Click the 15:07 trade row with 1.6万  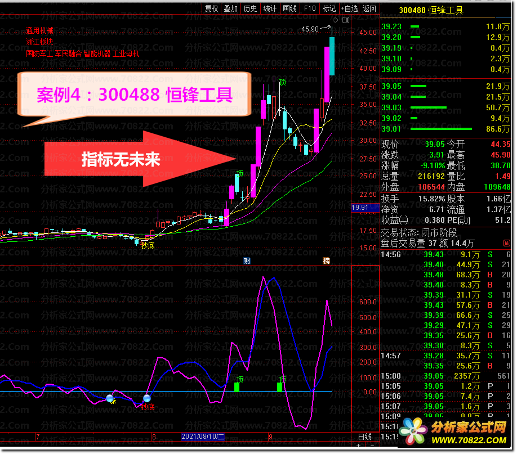pyautogui.click(x=445, y=407)
